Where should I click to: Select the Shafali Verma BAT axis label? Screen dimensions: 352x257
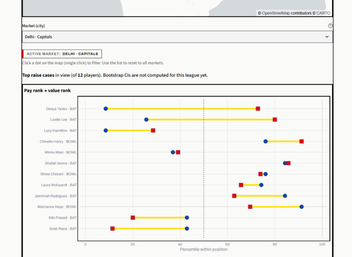point(61,163)
